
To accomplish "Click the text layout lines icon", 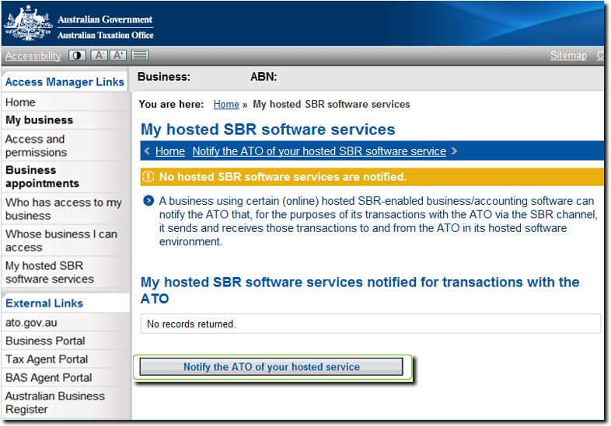I will pos(139,55).
